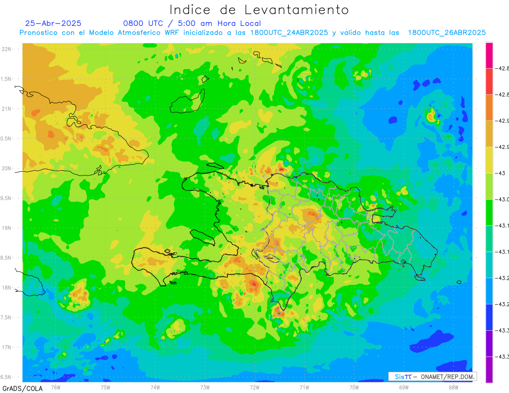Screen dimensions: 509x393
Task: Select the orange swatch in the color legend
Action: pyautogui.click(x=489, y=108)
